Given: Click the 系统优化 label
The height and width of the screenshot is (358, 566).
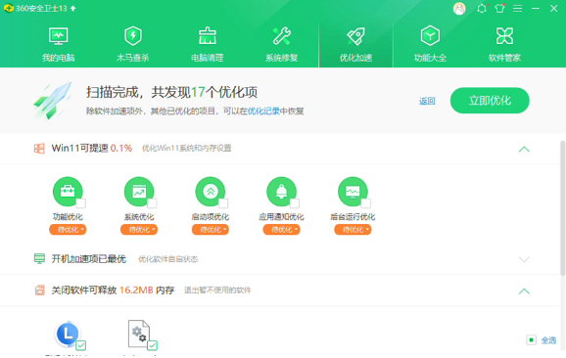Looking at the screenshot, I should [139, 217].
